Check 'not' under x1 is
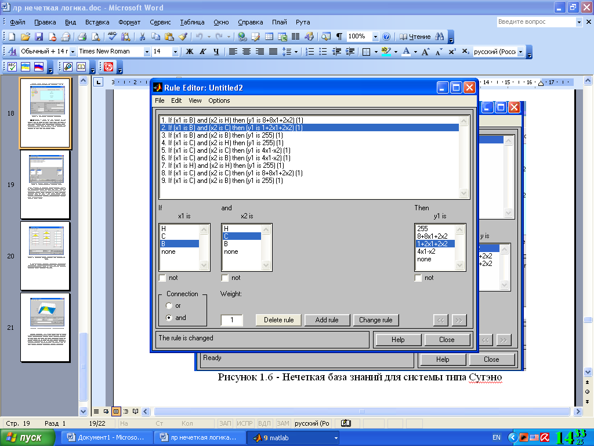Image resolution: width=594 pixels, height=446 pixels. [162, 278]
